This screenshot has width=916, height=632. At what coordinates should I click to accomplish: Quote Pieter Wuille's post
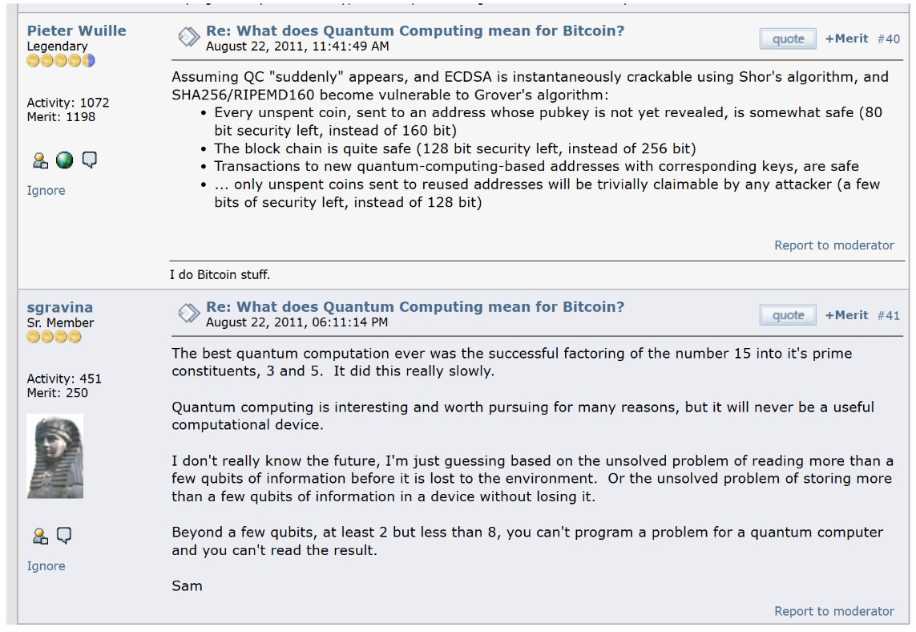(x=788, y=38)
